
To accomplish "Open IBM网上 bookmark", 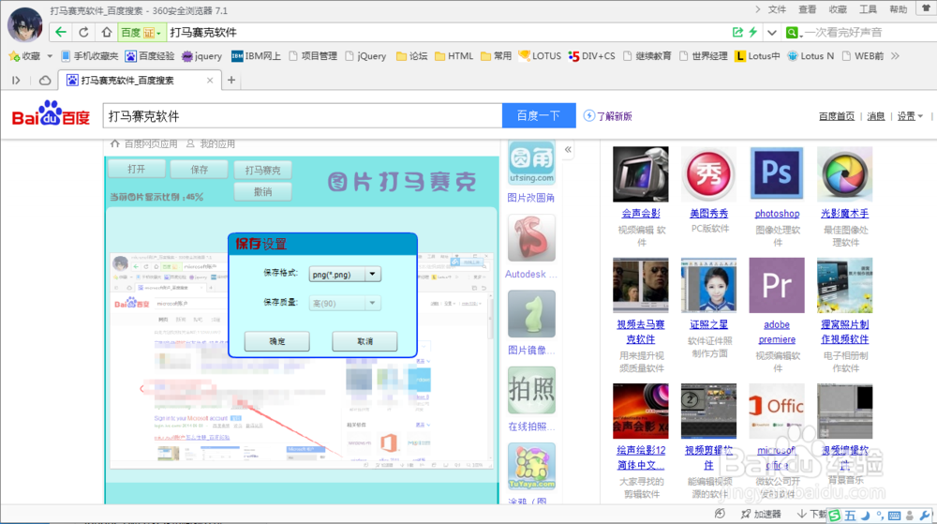I will [256, 56].
